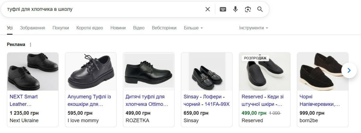The image size is (361, 133).
Task: Start voice search with the microphone icon
Action: click(x=236, y=9)
